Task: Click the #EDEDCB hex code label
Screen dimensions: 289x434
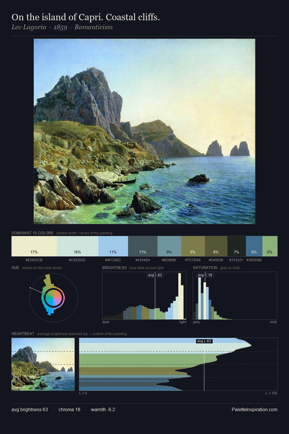Action: pos(34,260)
